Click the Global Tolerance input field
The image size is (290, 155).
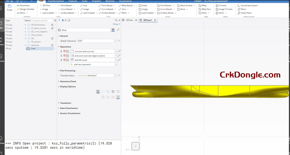tap(96, 41)
